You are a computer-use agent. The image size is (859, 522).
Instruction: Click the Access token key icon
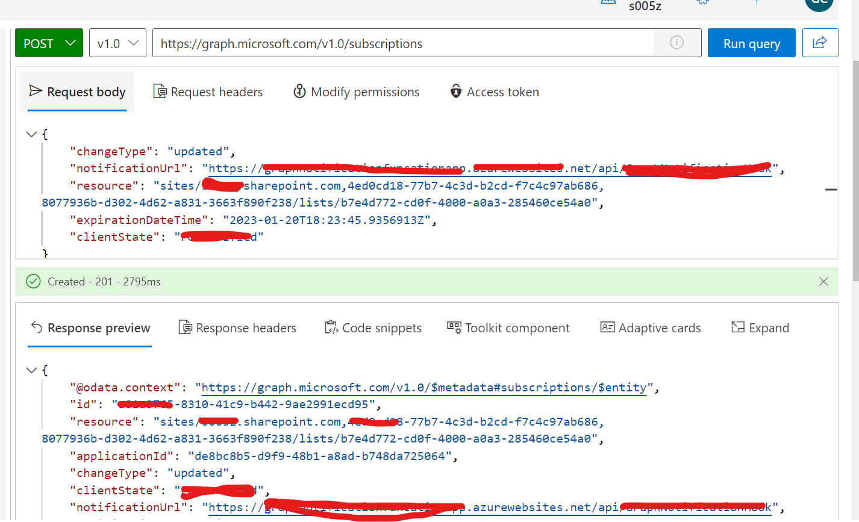pyautogui.click(x=455, y=91)
